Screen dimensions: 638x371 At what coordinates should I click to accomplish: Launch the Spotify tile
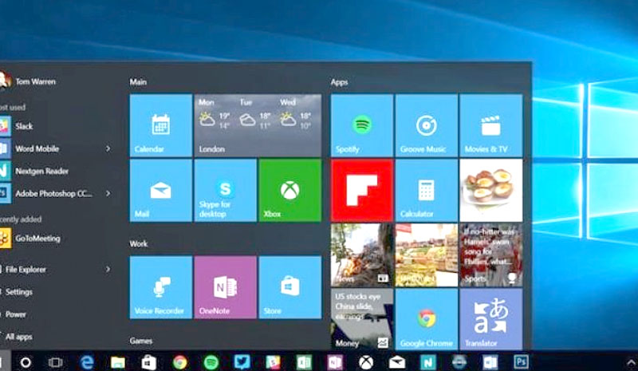362,125
